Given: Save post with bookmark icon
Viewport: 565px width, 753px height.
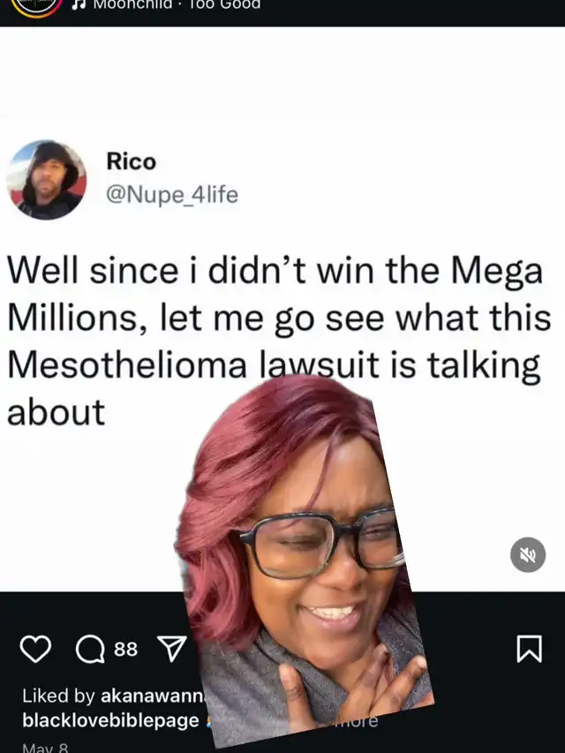Looking at the screenshot, I should pos(529,649).
